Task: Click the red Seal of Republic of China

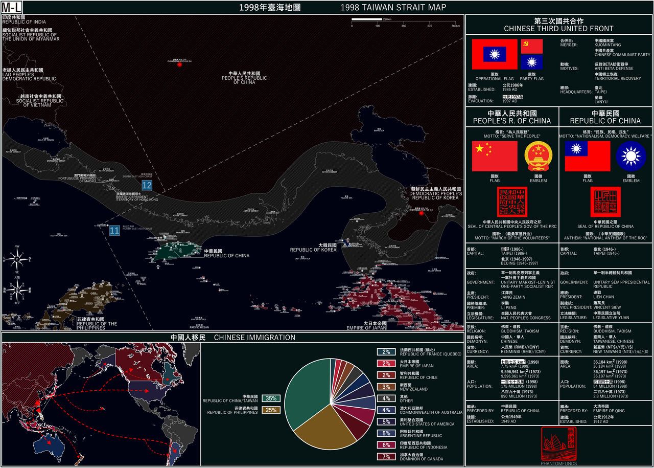Action: 605,202
